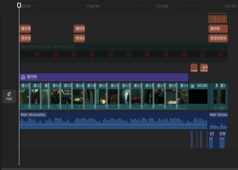The image size is (238, 170).
Task: Select the CTA audio clip
Action: click(x=222, y=140)
